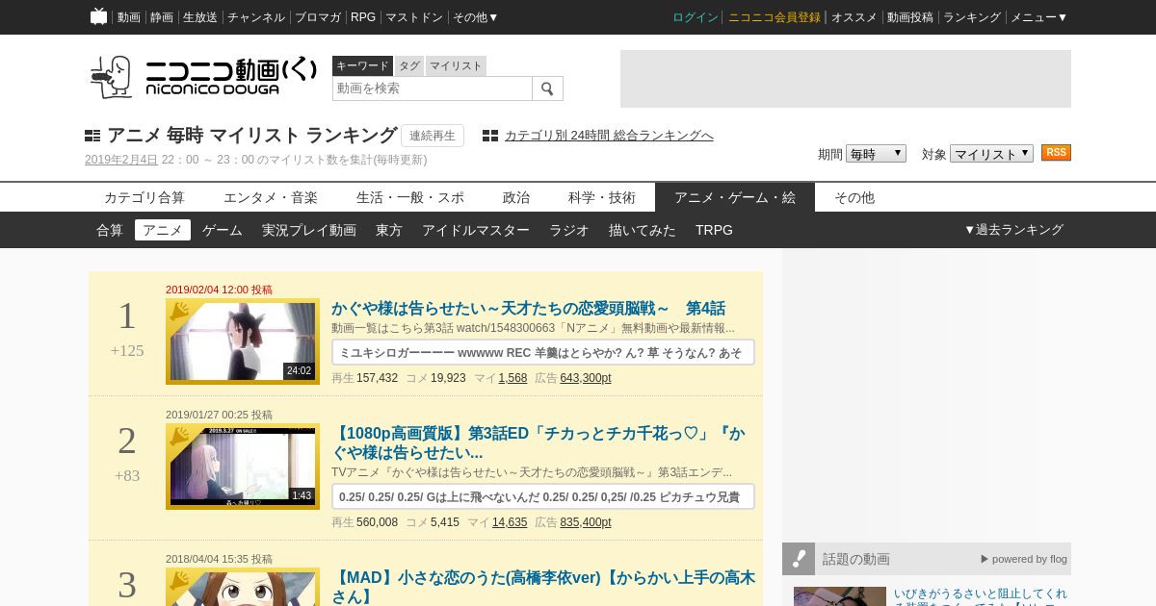Click the pen icon in 話題の動画 header

pyautogui.click(x=799, y=559)
